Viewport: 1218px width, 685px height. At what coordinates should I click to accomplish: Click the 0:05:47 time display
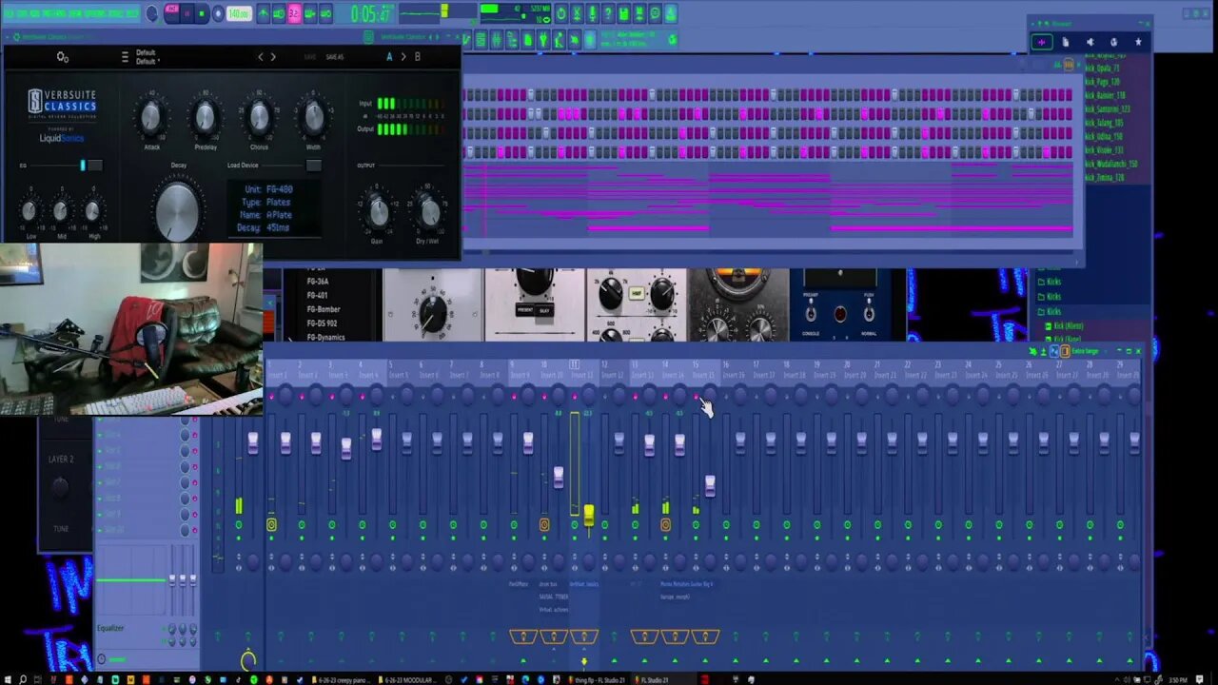click(x=370, y=14)
